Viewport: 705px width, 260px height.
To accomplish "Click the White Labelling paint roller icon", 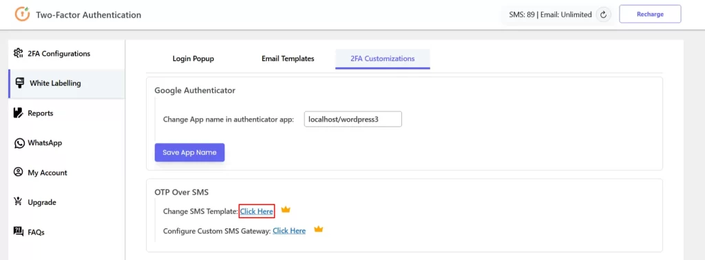I will pos(19,83).
